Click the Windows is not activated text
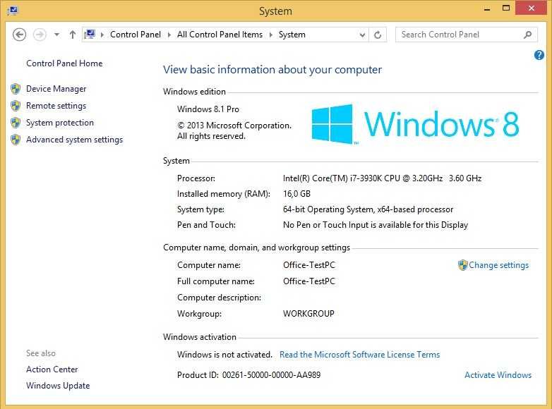Viewport: 552px width, 409px height. coord(224,355)
